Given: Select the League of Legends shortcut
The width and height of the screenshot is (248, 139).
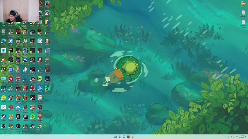Looking at the screenshot, I should click(x=25, y=126).
